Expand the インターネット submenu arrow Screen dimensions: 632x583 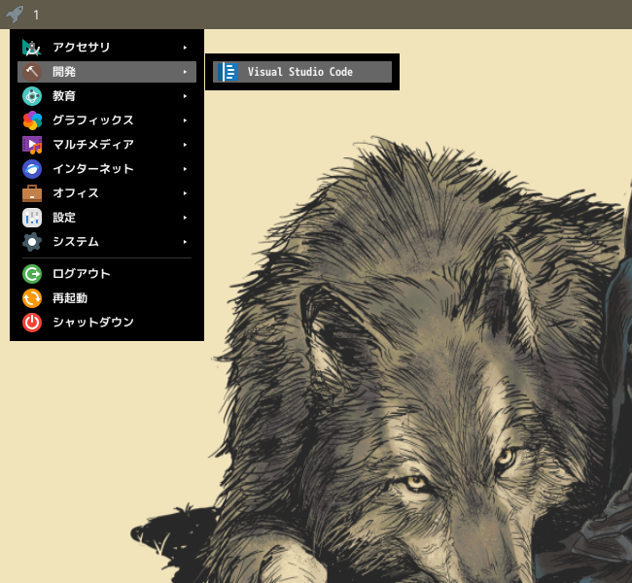coord(185,169)
